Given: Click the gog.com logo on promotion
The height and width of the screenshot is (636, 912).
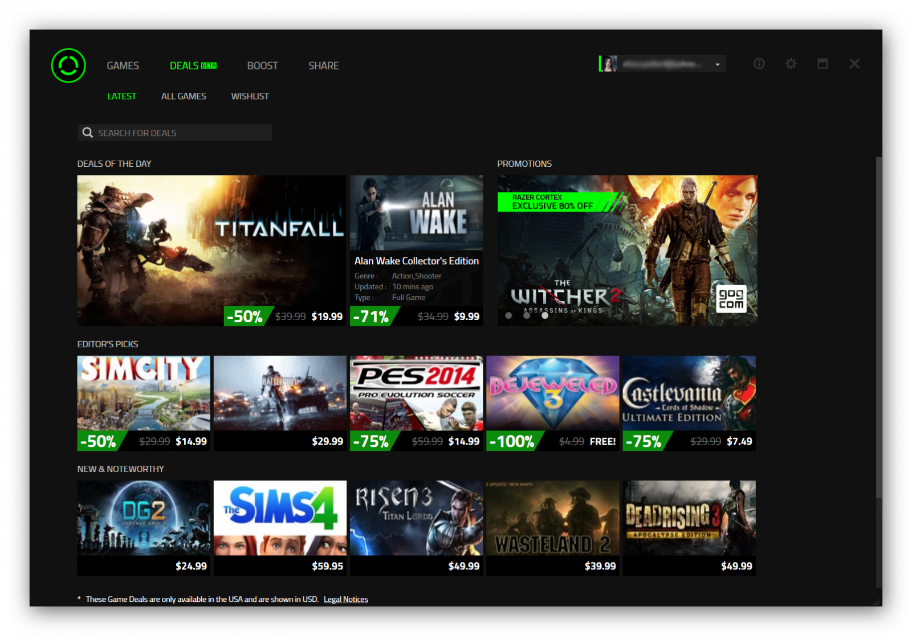Looking at the screenshot, I should 731,298.
